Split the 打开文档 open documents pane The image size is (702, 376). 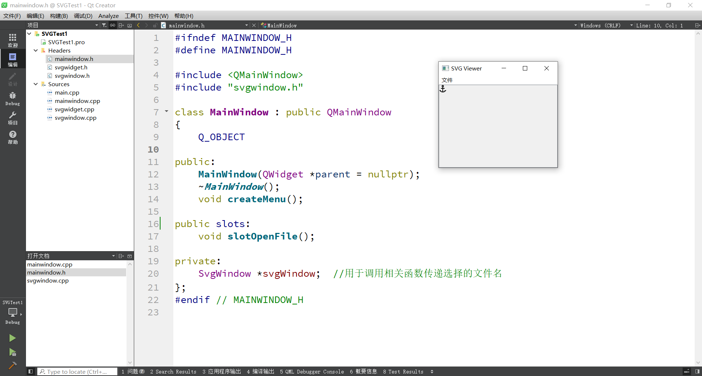pyautogui.click(x=121, y=256)
